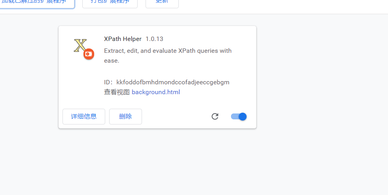Image resolution: width=388 pixels, height=195 pixels.
Task: Click the 加载已解压的扩展程序 button
Action: click(x=37, y=4)
